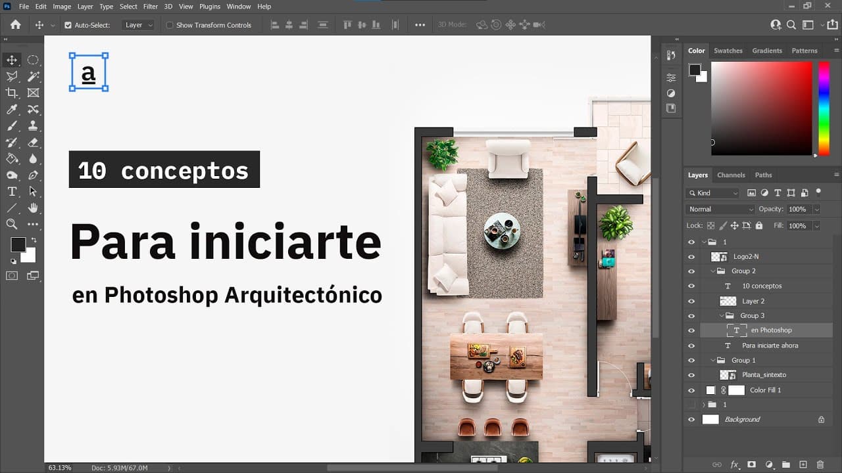Image resolution: width=842 pixels, height=473 pixels.
Task: Open the Normal blending mode dropdown
Action: (720, 209)
